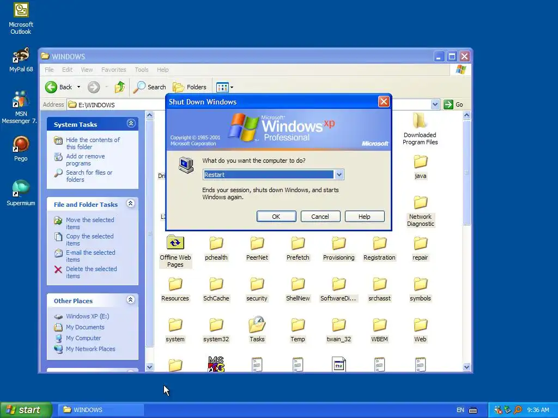Select the PeerNet folder
This screenshot has width=558, height=418.
(x=257, y=248)
